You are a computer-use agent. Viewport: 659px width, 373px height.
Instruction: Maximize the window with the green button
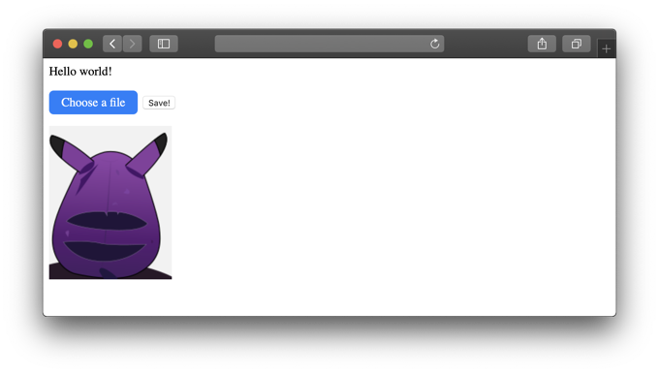(x=88, y=44)
